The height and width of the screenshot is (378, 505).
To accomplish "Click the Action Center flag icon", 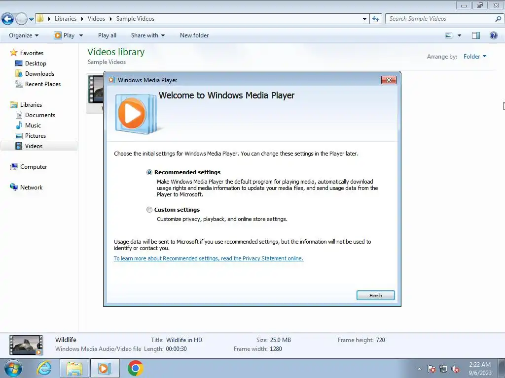I will click(x=432, y=369).
